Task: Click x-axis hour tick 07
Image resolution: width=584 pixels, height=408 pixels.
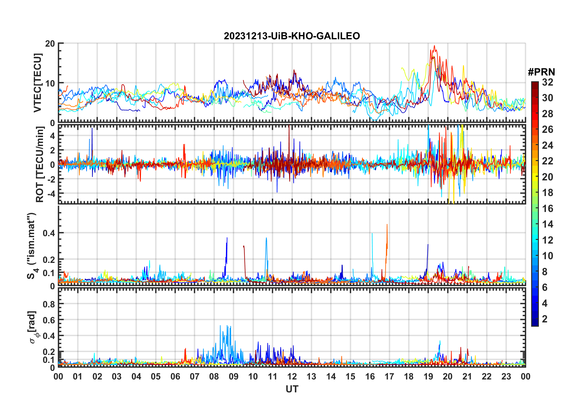Action: click(195, 376)
